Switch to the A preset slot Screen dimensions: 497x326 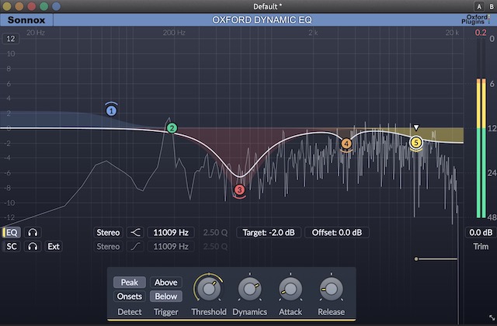[x=470, y=6]
